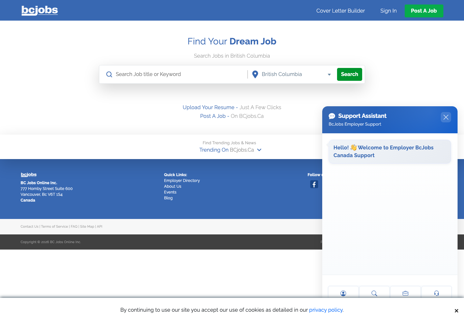Click the Support Assistant chat bubble icon

click(332, 116)
